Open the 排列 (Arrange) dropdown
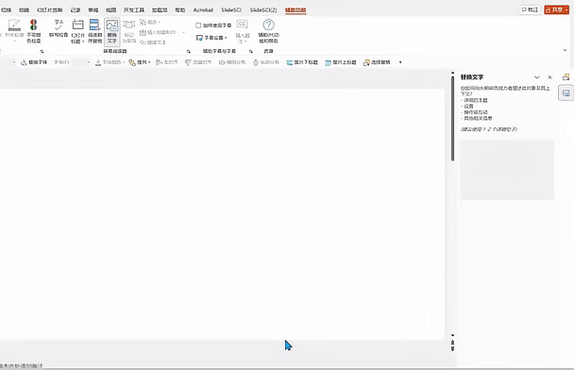The image size is (574, 370). click(140, 62)
